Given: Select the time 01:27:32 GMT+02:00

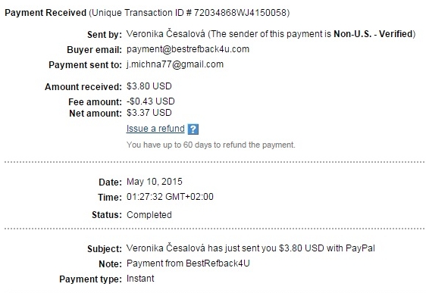Looking at the screenshot, I should coord(170,197).
